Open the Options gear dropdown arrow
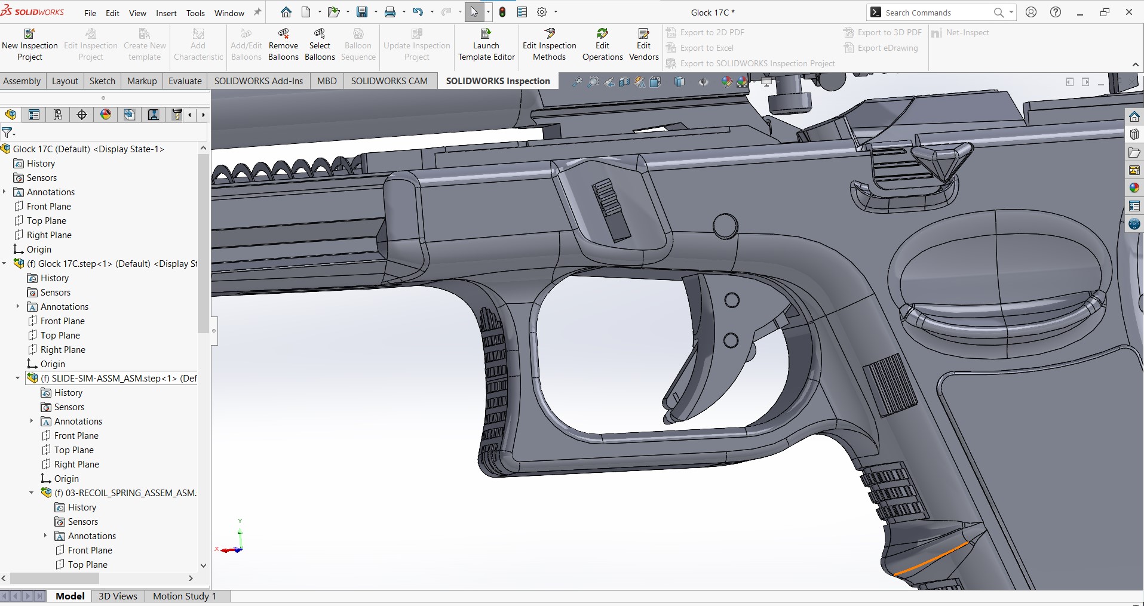This screenshot has height=606, width=1144. point(556,12)
